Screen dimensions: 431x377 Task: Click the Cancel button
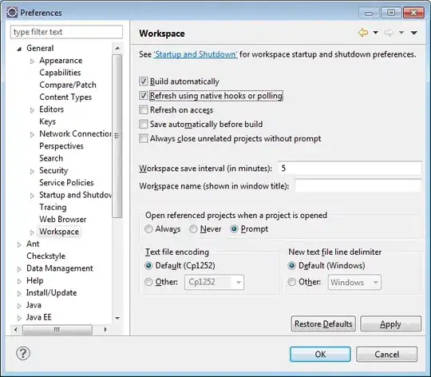click(386, 354)
